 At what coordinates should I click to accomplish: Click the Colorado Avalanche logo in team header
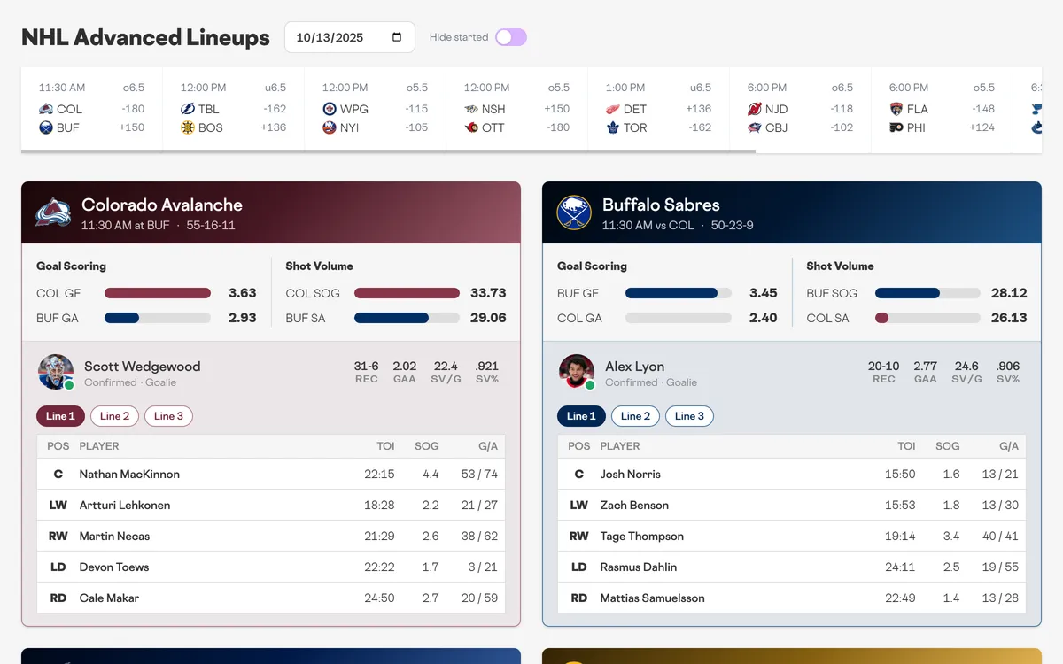53,212
